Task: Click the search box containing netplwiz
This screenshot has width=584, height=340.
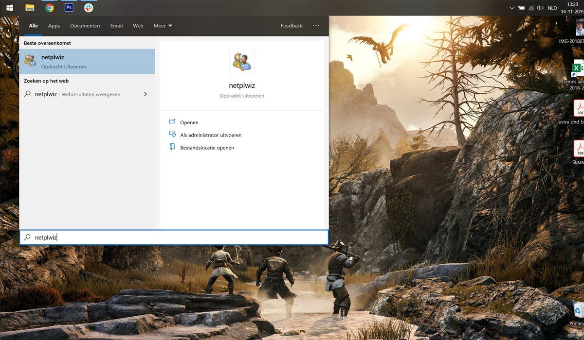Action: pyautogui.click(x=174, y=238)
